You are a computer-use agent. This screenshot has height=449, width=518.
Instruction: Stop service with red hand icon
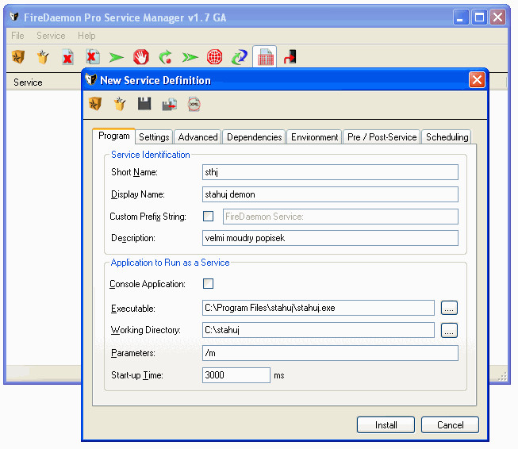point(141,57)
